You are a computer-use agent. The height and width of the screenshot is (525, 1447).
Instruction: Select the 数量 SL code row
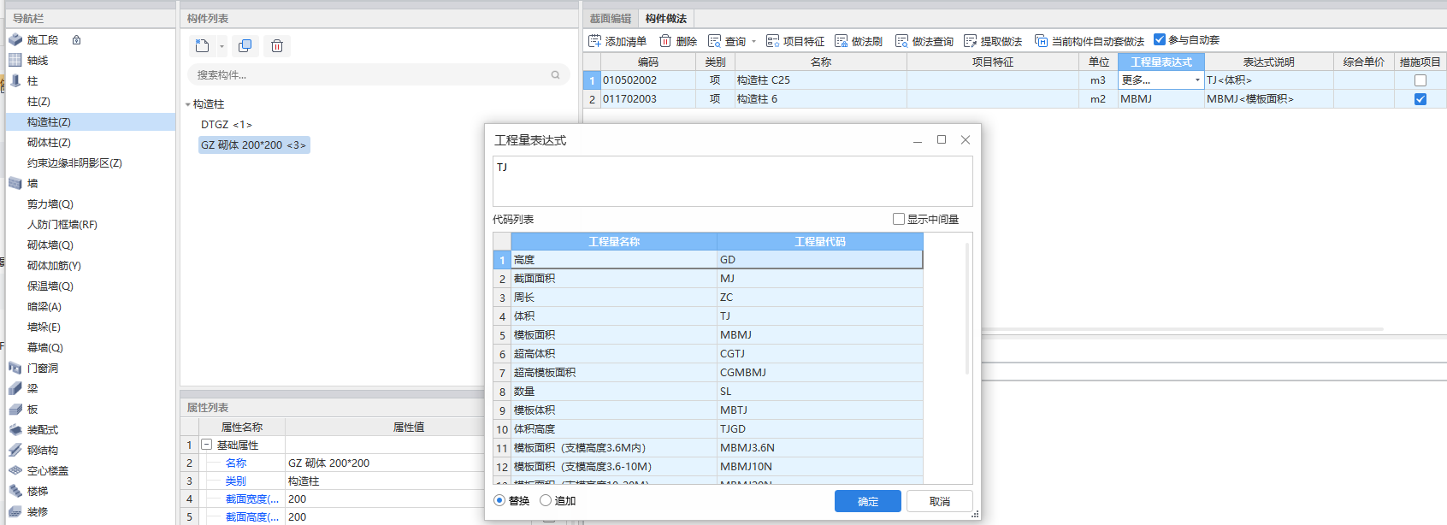[708, 392]
